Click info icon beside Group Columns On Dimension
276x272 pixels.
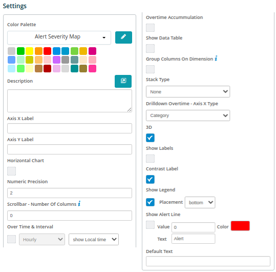point(216,59)
